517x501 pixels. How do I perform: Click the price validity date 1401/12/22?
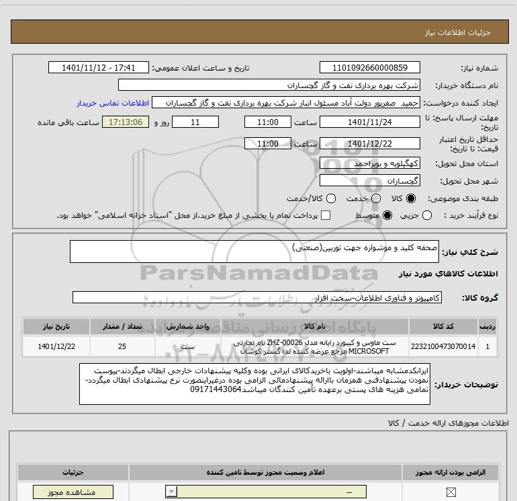(369, 144)
